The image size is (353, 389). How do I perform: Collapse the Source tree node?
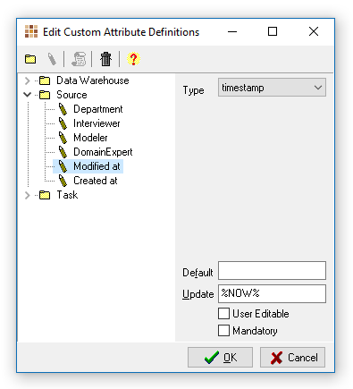click(x=28, y=95)
